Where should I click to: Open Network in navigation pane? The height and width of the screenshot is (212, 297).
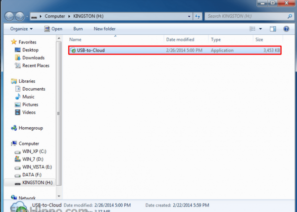click(27, 198)
